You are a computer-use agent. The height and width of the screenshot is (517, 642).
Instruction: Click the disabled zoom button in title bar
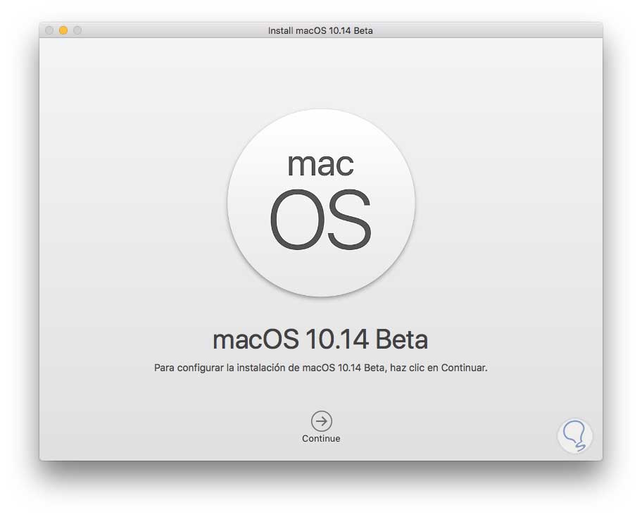(x=77, y=30)
